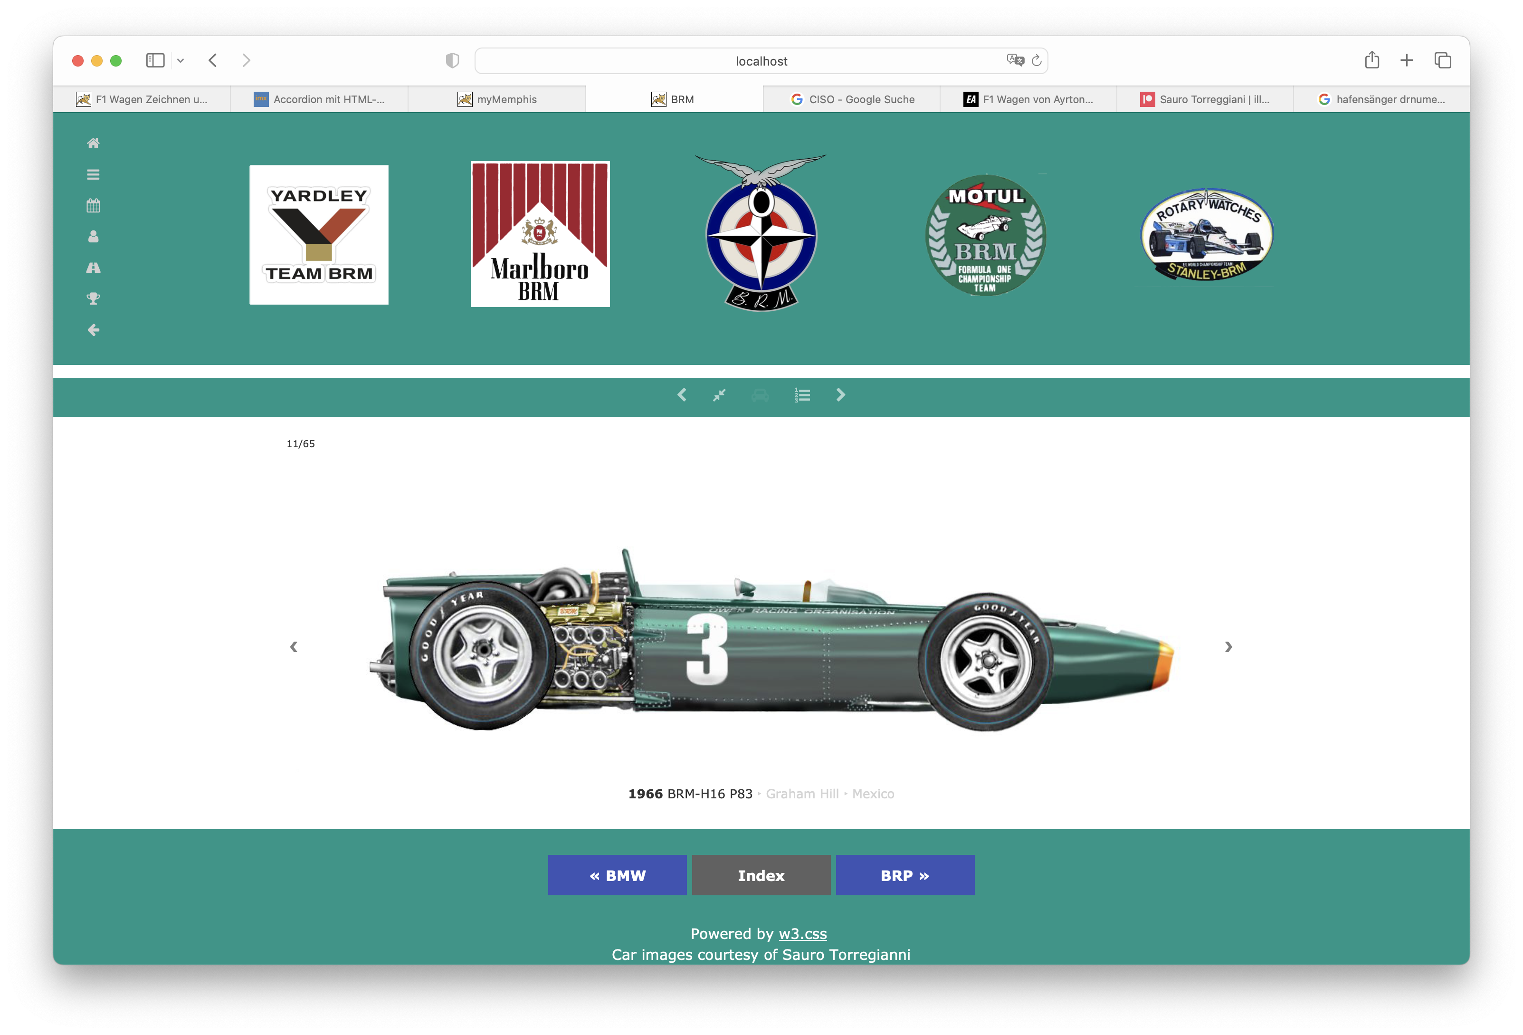Click the Mexico caption text
Screen dimensions: 1523x1035
[873, 794]
